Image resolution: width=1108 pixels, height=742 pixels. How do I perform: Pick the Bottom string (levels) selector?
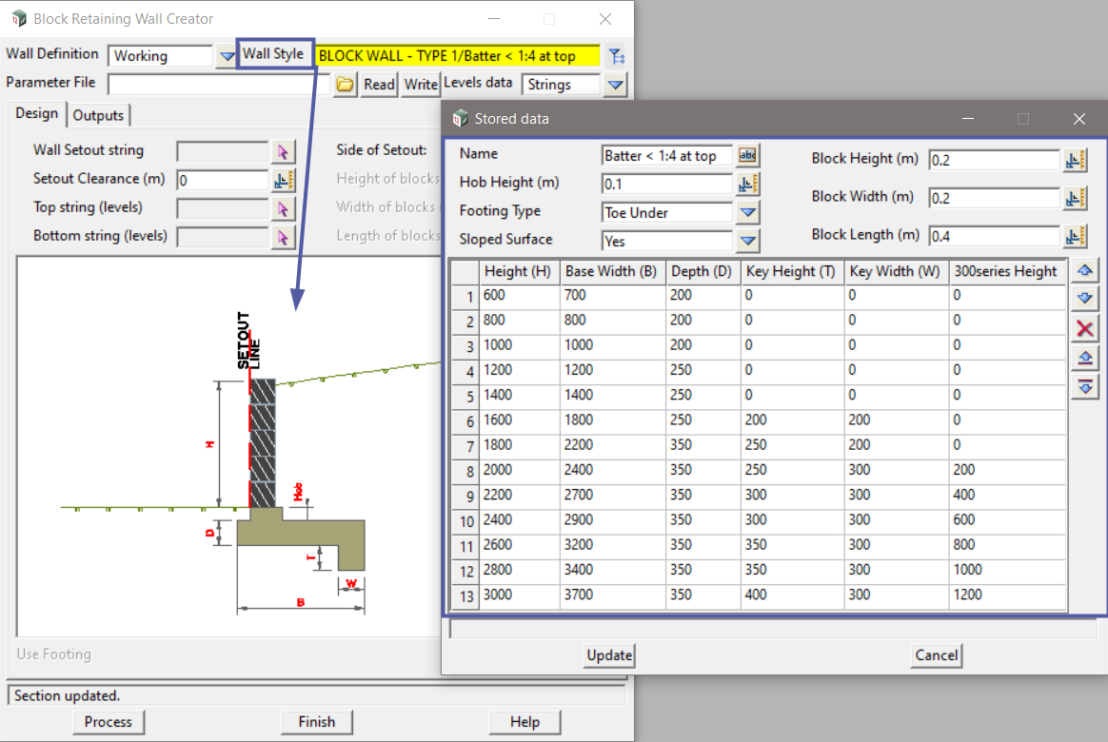(x=284, y=237)
